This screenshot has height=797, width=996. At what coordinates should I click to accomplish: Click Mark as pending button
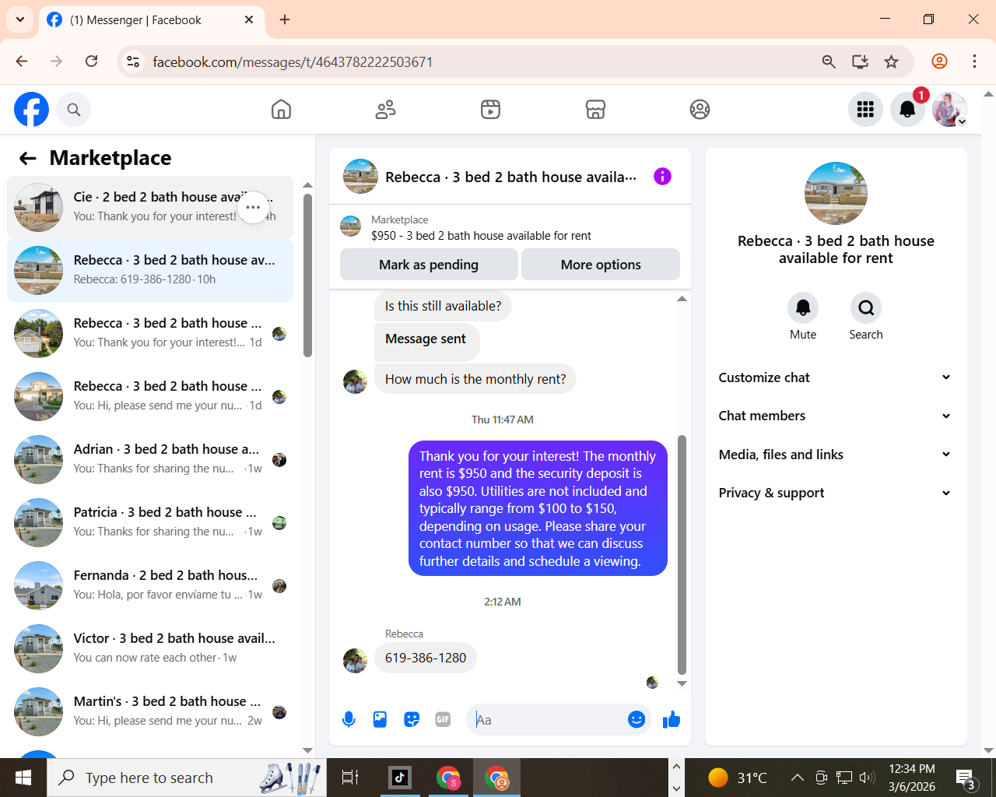tap(429, 265)
